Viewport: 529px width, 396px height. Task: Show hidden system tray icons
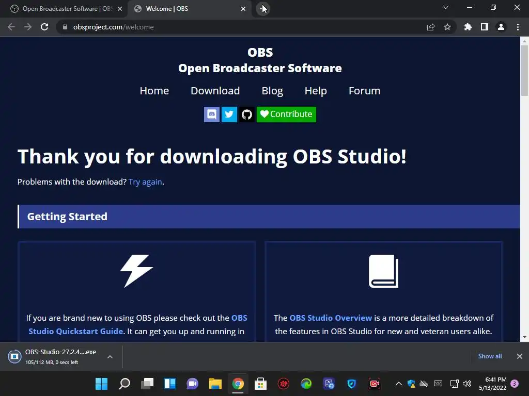pyautogui.click(x=398, y=384)
